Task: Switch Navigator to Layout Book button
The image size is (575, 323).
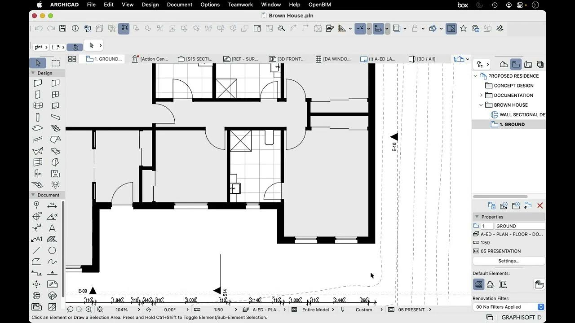Action: [x=528, y=64]
